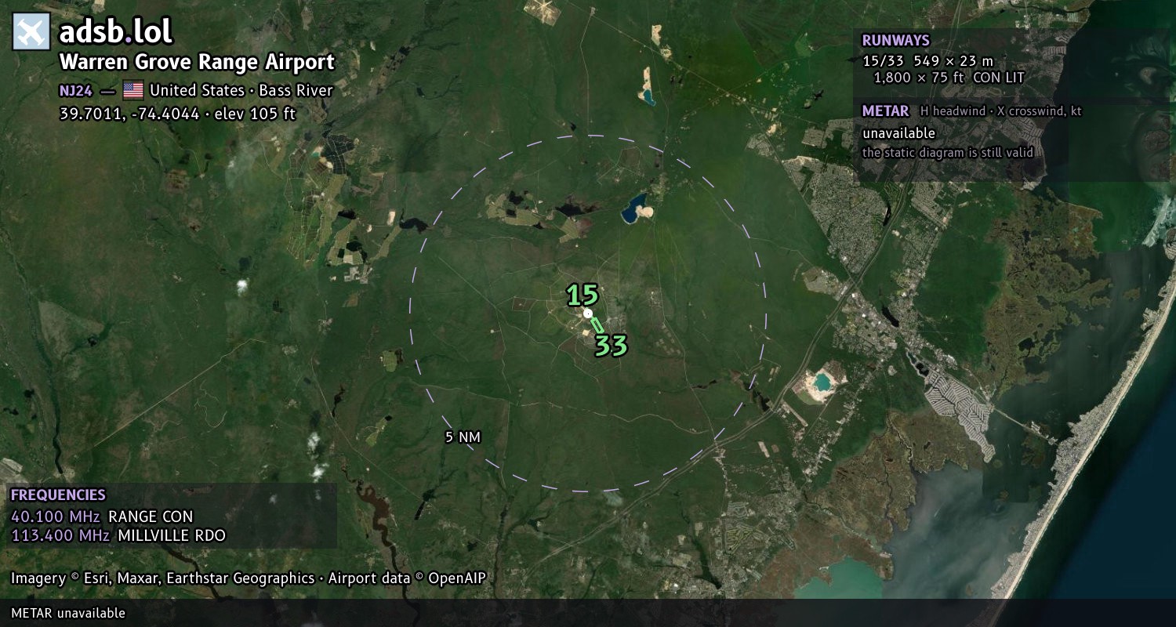Screen dimensions: 1176x627
Task: Click the United States flag icon
Action: [133, 90]
